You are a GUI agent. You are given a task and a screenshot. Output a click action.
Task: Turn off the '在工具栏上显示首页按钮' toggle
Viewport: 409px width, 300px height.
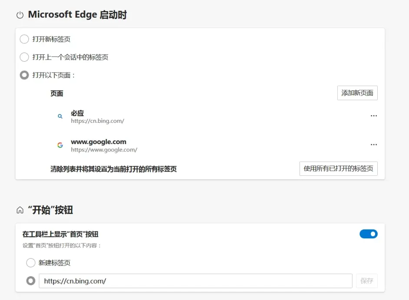pos(368,234)
